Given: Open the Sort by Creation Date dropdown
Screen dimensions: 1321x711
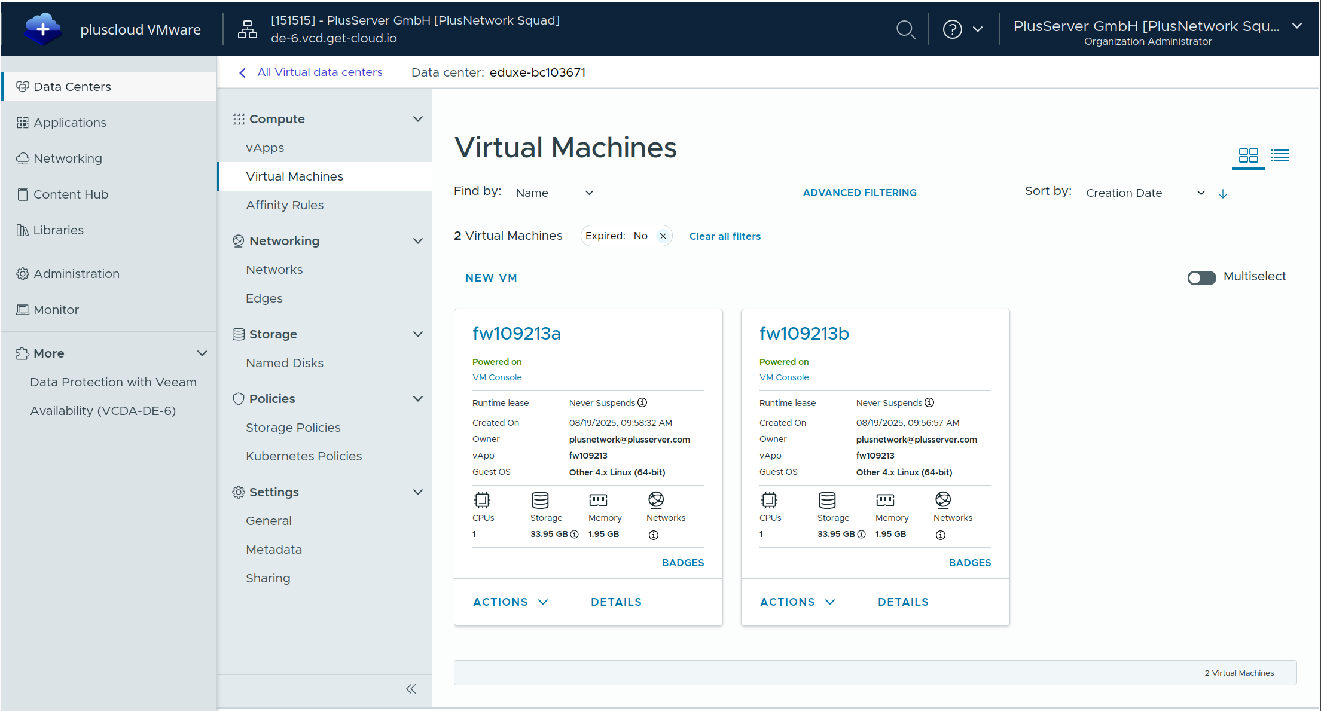Looking at the screenshot, I should pyautogui.click(x=1145, y=193).
